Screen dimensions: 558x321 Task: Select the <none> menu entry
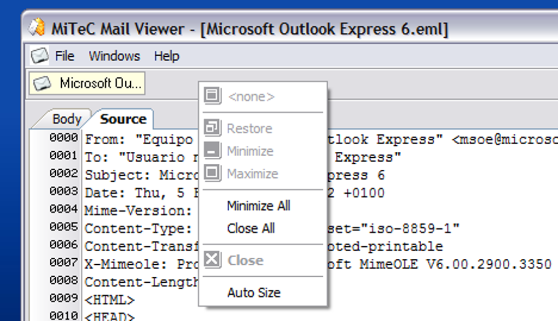(x=263, y=96)
